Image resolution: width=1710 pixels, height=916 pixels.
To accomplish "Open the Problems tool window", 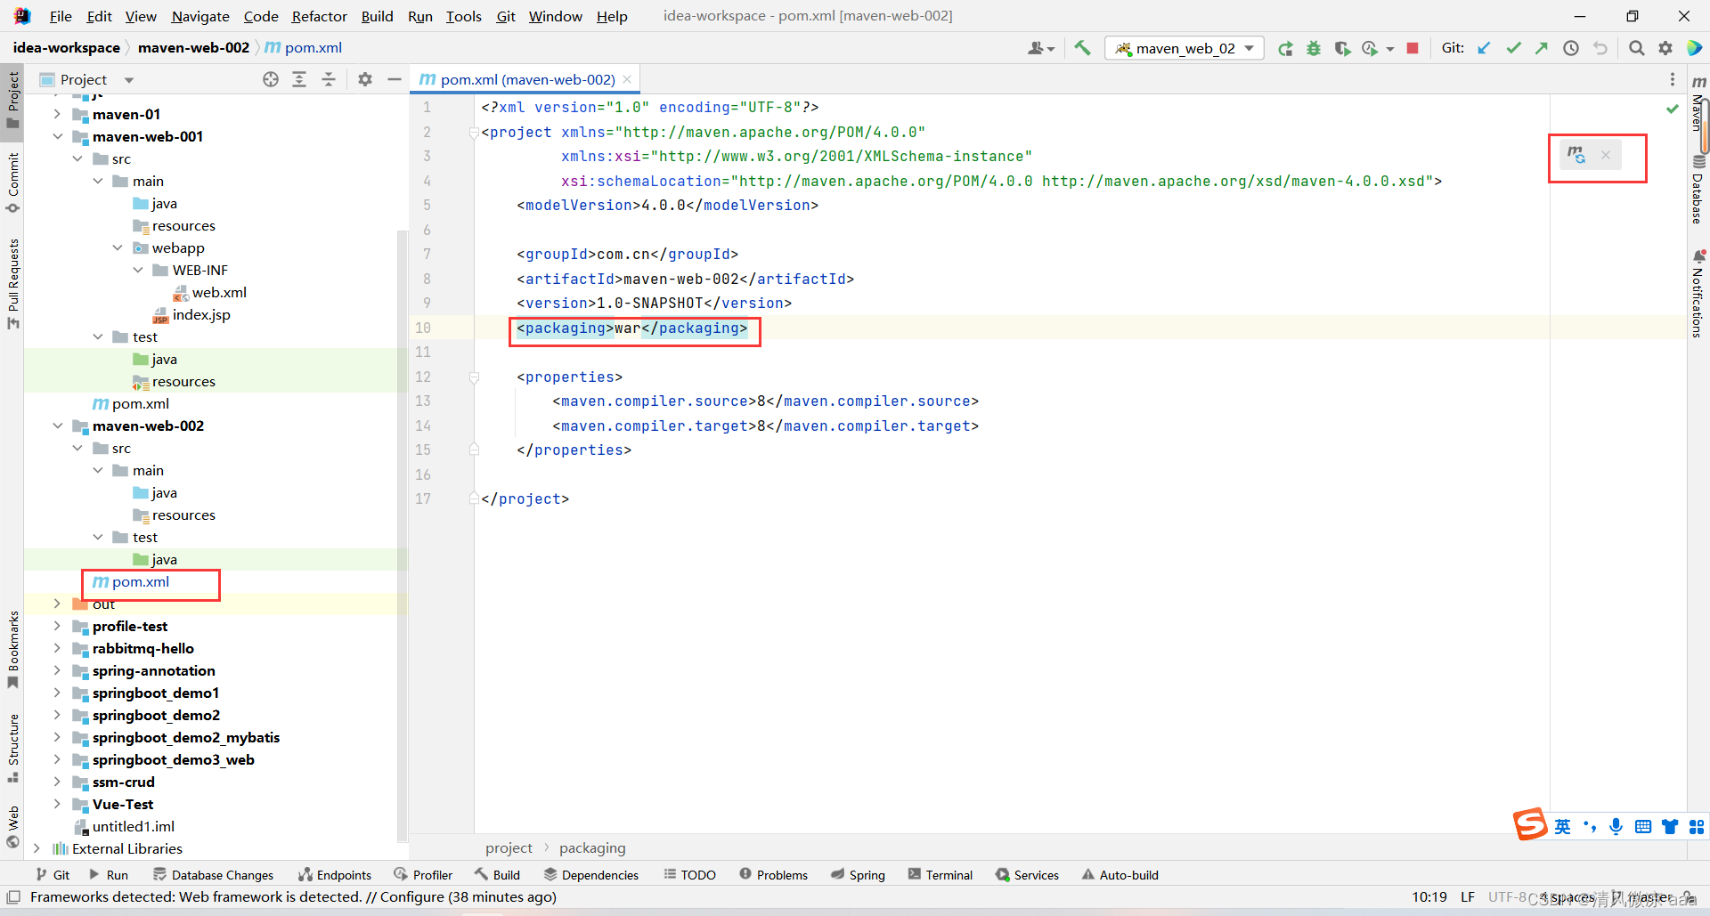I will pos(773,874).
